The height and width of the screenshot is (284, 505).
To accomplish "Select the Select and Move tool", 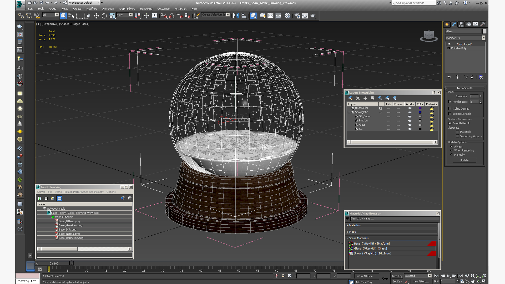I will 96,16.
